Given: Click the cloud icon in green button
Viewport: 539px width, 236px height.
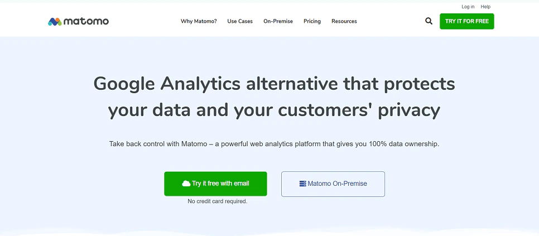Looking at the screenshot, I should [186, 184].
